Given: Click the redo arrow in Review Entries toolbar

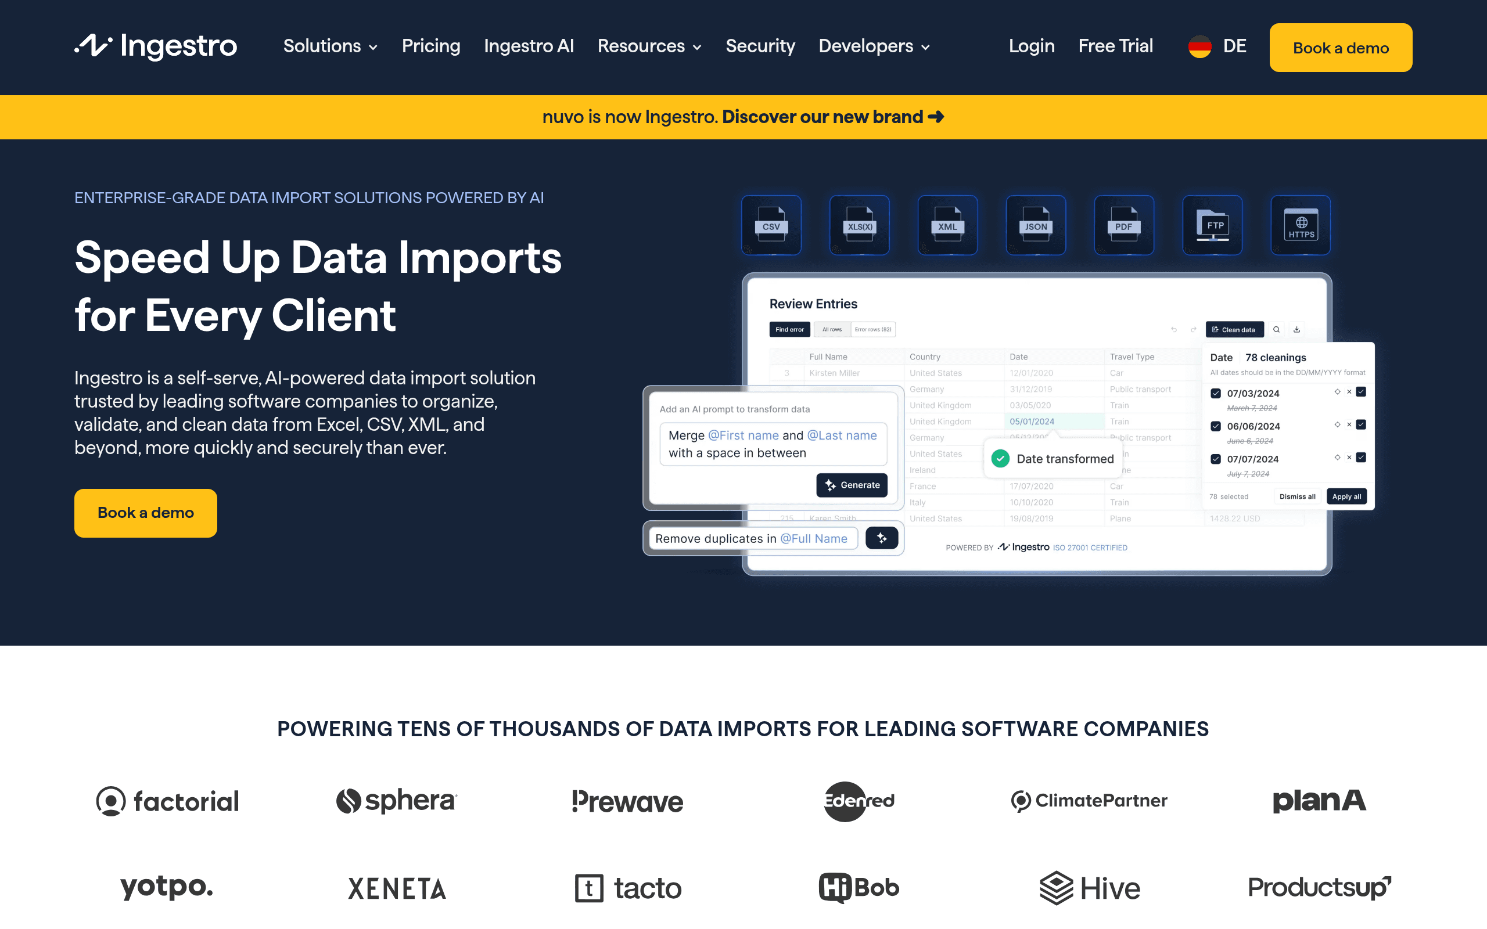Looking at the screenshot, I should click(x=1193, y=329).
